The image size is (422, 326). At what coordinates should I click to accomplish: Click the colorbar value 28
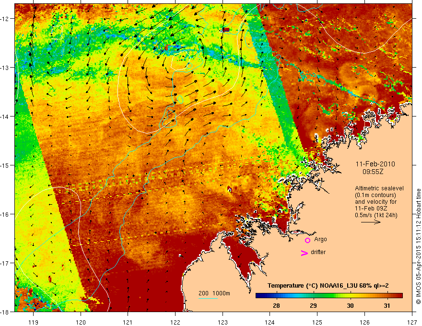(276, 306)
